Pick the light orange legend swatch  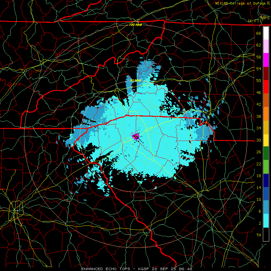[x=266, y=114]
